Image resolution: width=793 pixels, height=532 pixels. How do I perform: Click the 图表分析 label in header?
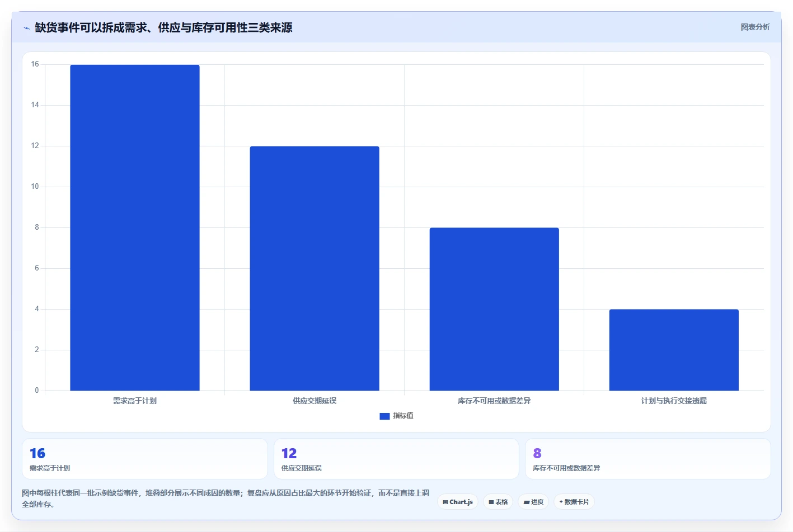(755, 27)
